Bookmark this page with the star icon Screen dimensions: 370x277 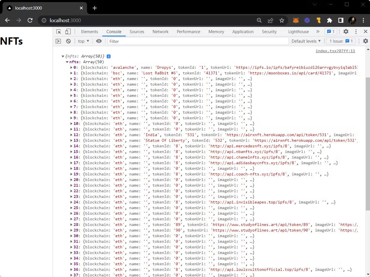pyautogui.click(x=282, y=20)
